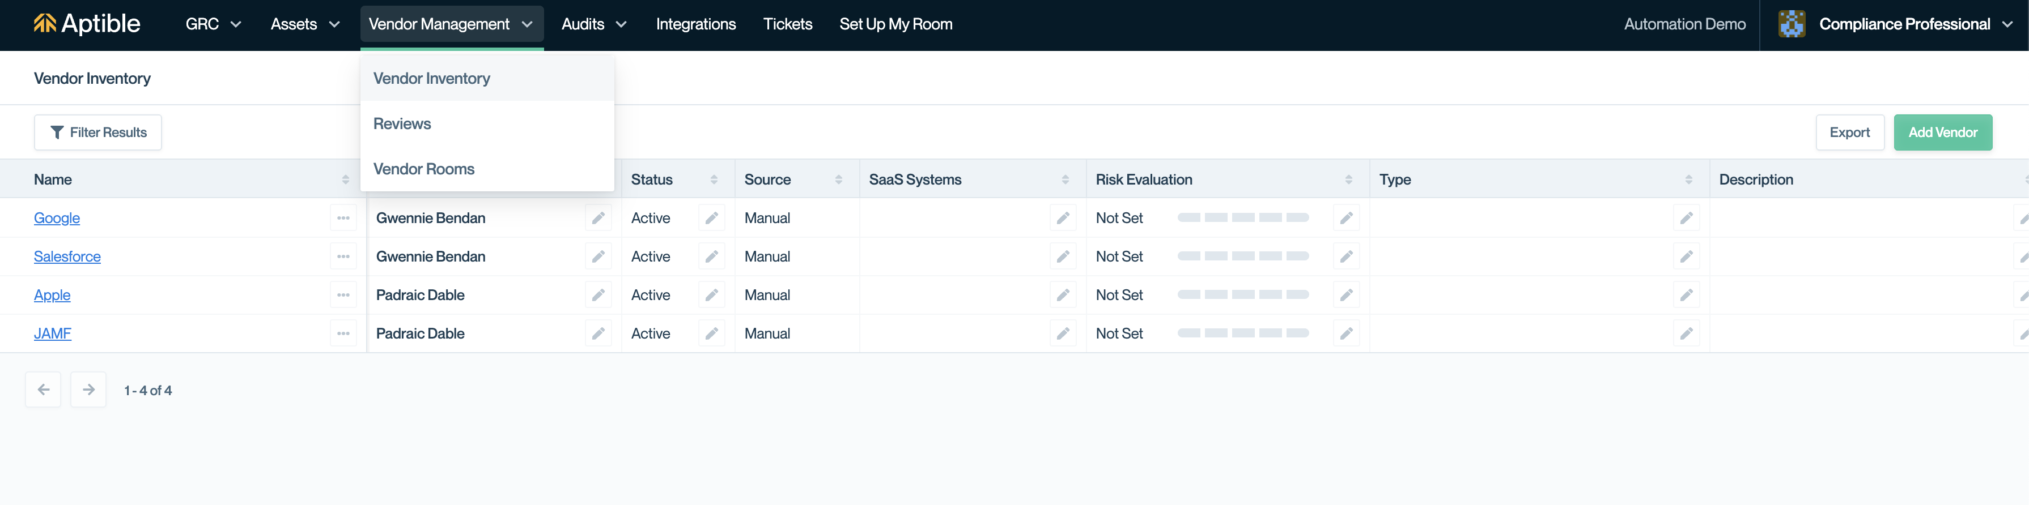The image size is (2029, 505).
Task: Click 'Not Set' in the Apple row
Action: point(1119,295)
